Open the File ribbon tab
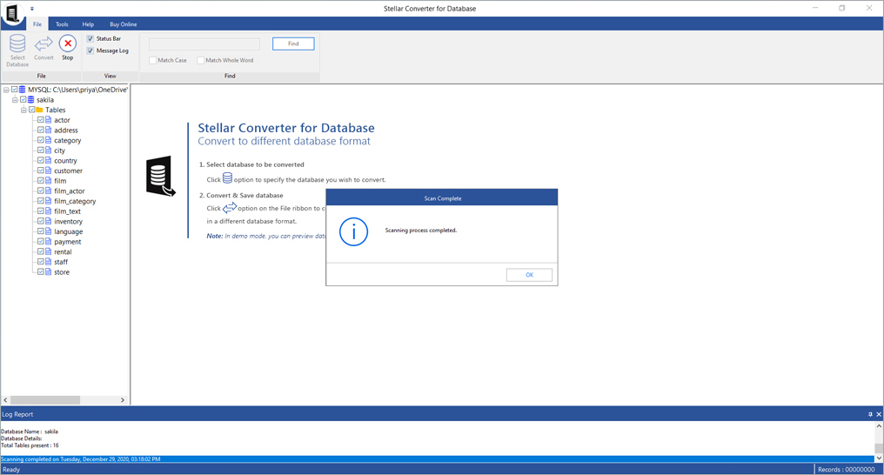Viewport: 884px width, 475px height. pos(37,24)
